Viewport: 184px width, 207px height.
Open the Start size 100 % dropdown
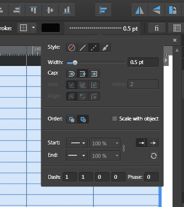[x=105, y=143]
